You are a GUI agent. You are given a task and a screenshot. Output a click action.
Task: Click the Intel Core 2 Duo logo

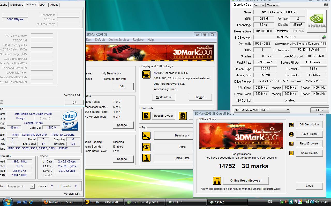[70, 121]
